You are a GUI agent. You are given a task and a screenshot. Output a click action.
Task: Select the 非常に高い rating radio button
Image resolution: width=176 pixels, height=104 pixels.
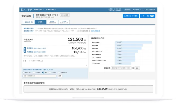[x=24, y=72]
